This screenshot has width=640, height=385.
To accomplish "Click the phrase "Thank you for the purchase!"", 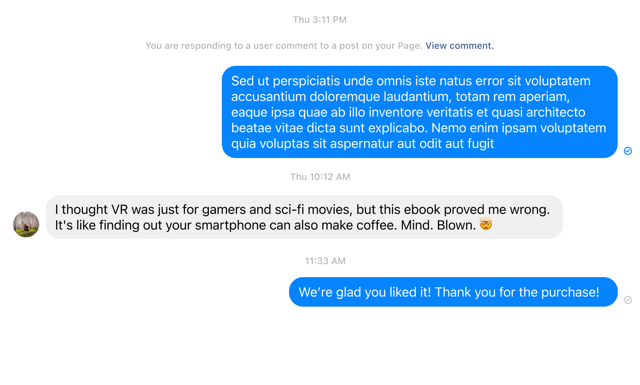I will click(x=517, y=292).
